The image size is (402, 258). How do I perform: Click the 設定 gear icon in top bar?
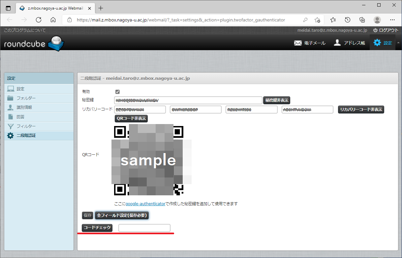[x=377, y=43]
